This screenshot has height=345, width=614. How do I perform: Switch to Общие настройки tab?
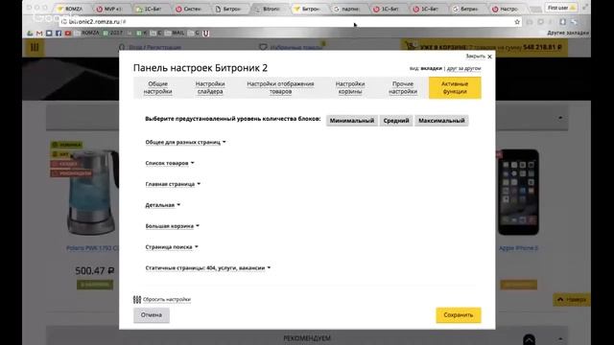(x=157, y=87)
